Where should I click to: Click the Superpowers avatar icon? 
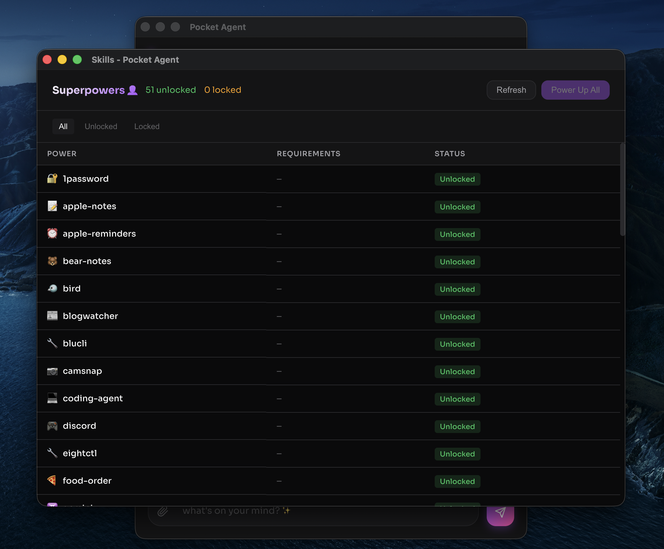point(132,90)
